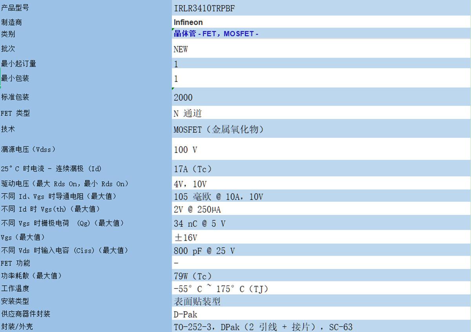The image size is (471, 332).
Task: Click the 最小起订量 label
Action: click(18, 63)
